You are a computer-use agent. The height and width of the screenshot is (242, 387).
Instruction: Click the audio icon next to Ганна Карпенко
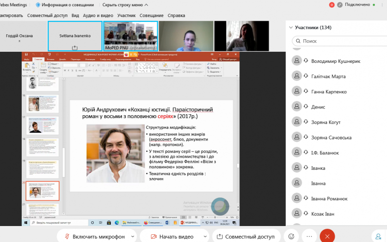pos(306,91)
